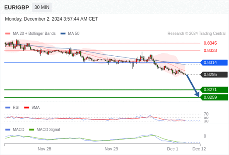Click the MACD legend label
The height and width of the screenshot is (155, 229).
click(x=18, y=129)
